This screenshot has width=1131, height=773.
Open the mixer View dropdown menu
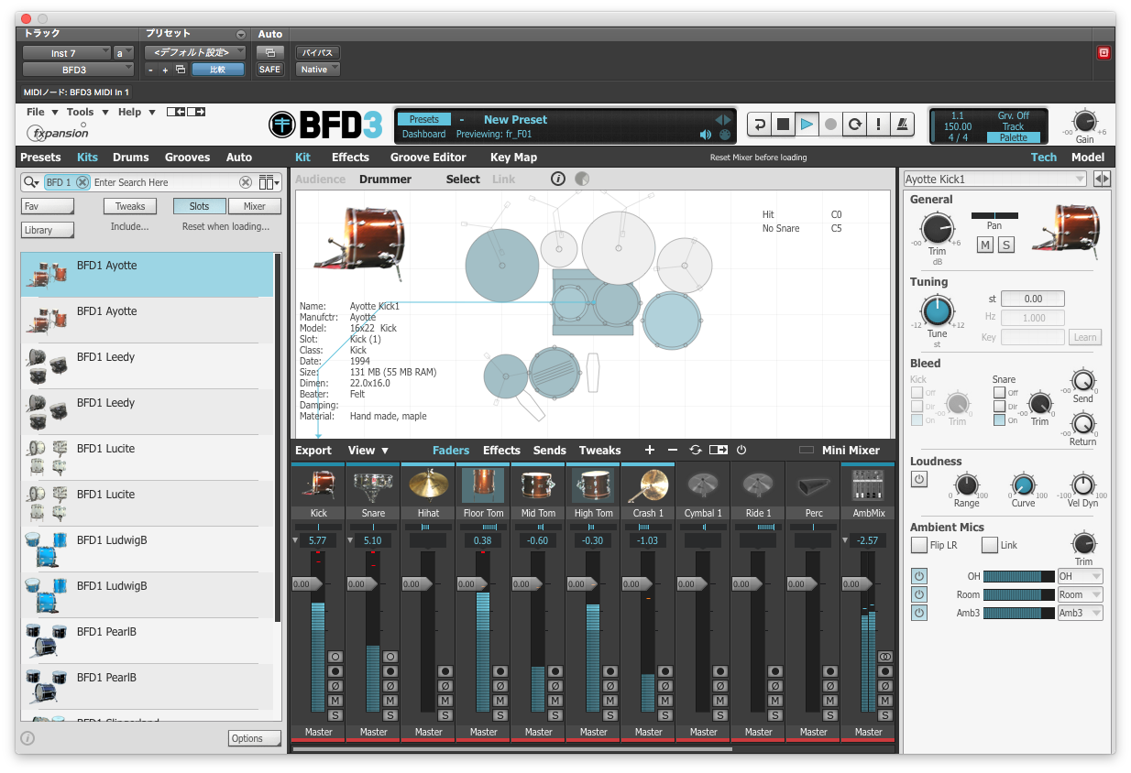[368, 450]
